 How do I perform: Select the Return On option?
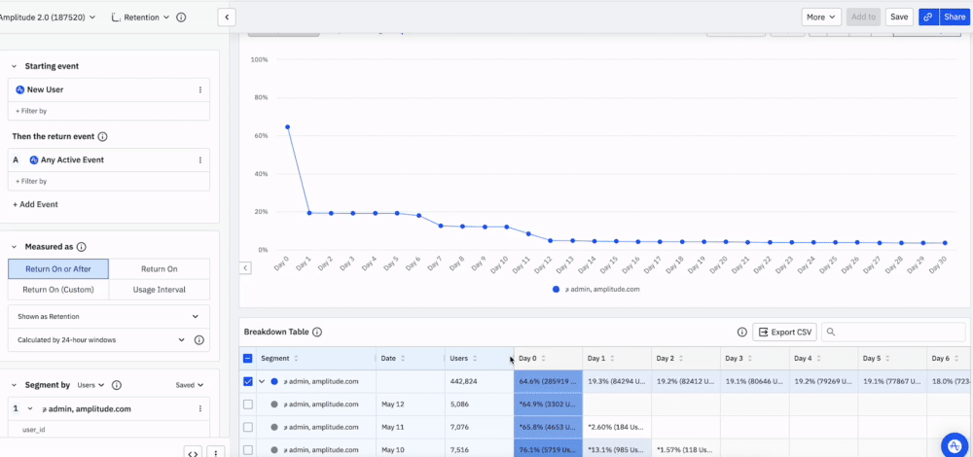pyautogui.click(x=160, y=269)
